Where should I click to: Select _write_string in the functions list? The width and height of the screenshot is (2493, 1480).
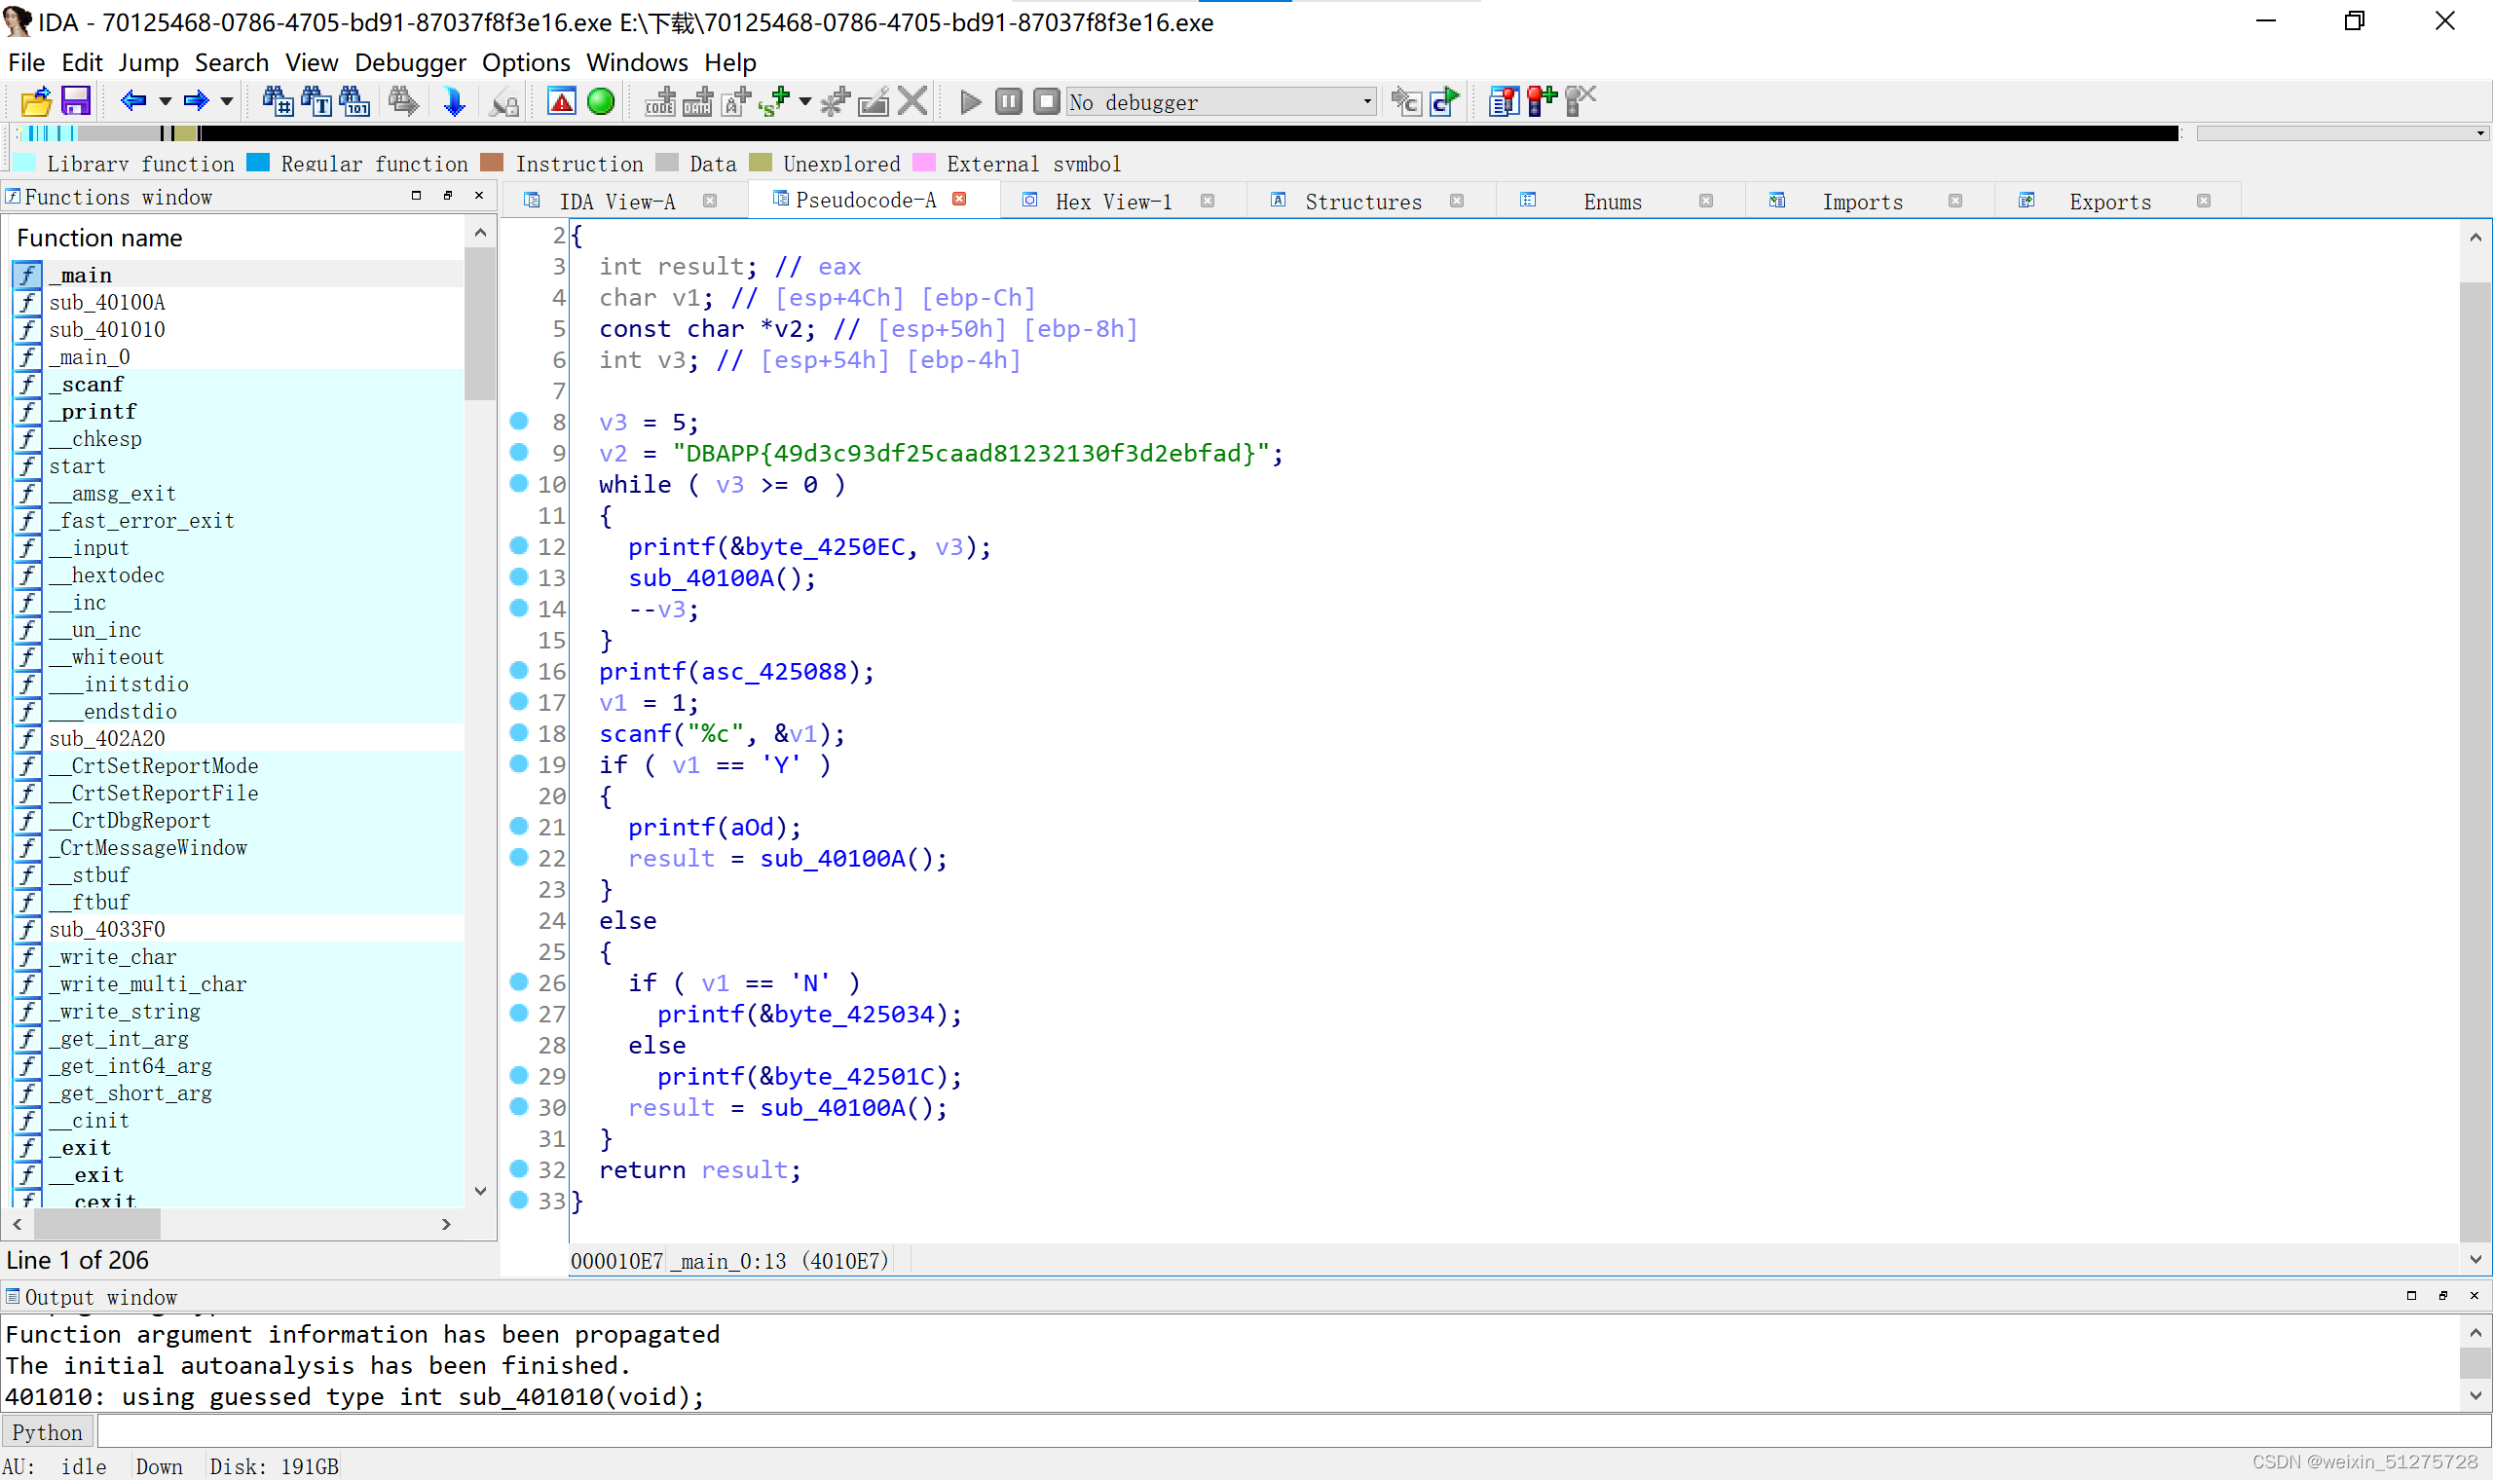[x=238, y=1012]
